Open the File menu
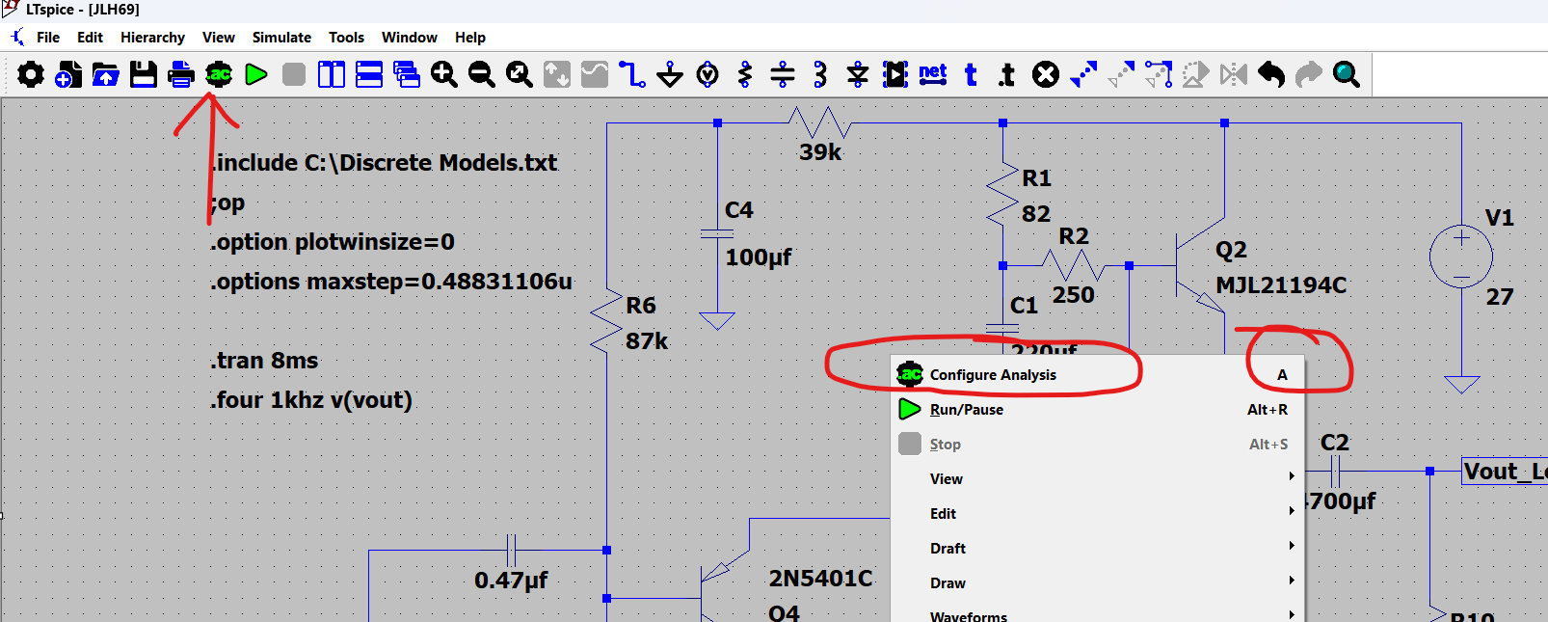The width and height of the screenshot is (1548, 622). click(48, 38)
